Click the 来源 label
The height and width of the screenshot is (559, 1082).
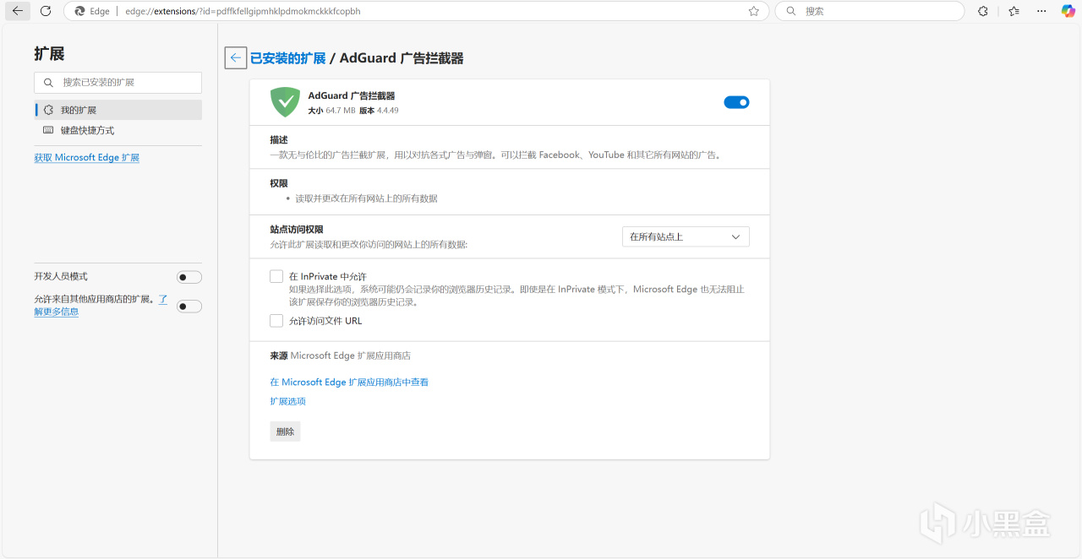click(x=279, y=355)
